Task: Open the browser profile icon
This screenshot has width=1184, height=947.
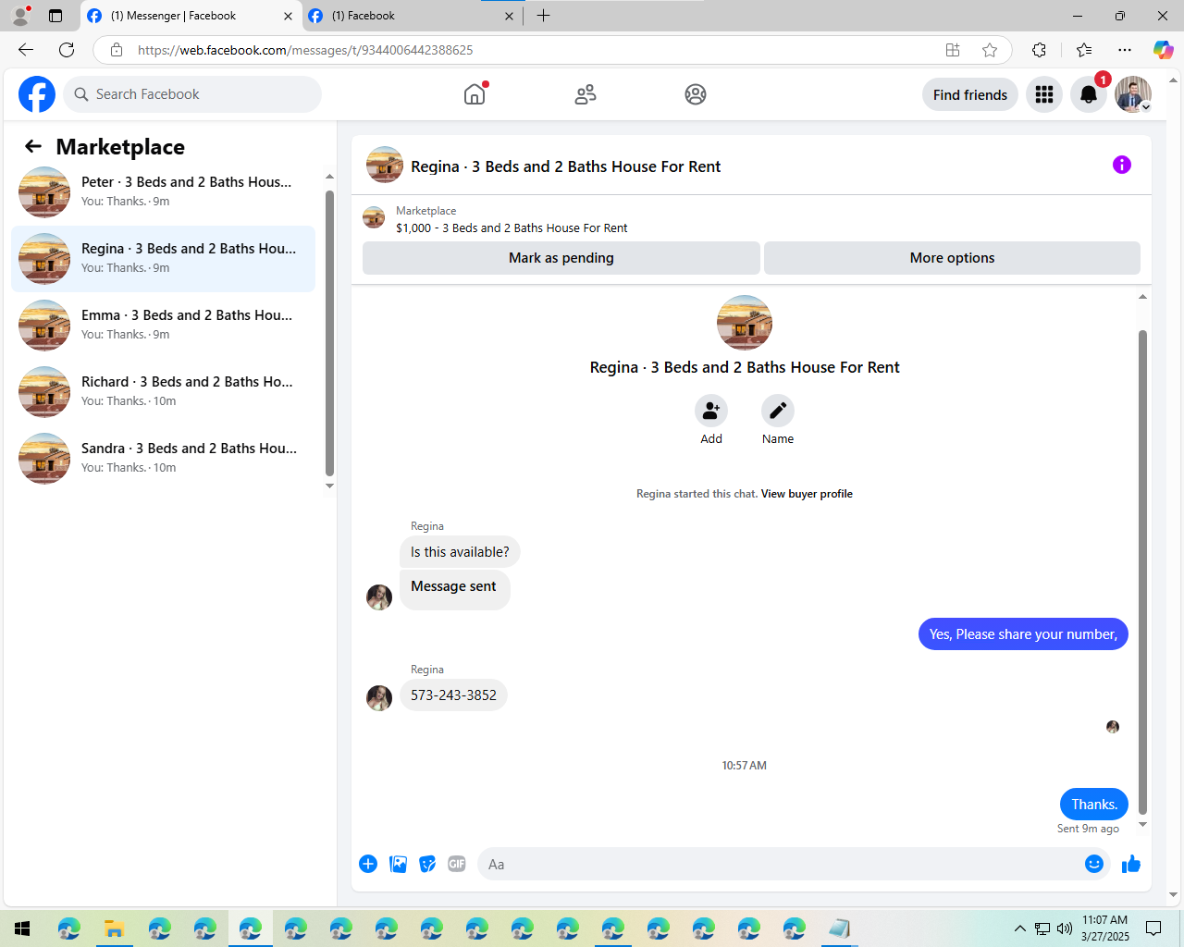Action: point(20,16)
